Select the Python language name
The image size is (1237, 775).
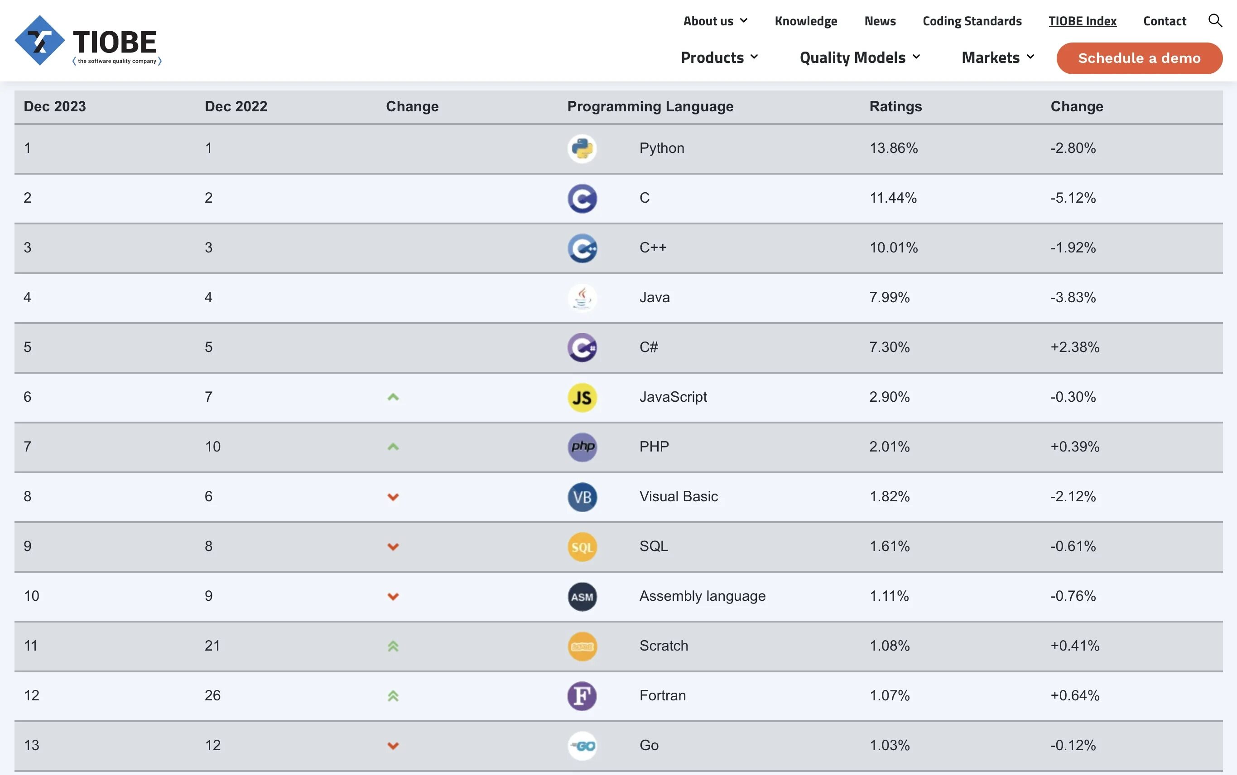point(661,148)
